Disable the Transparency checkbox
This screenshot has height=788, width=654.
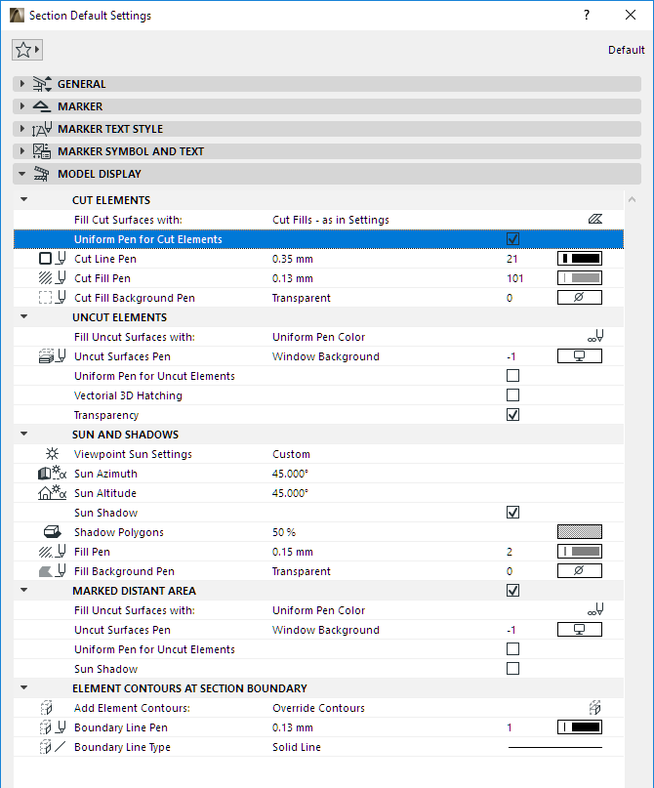[x=512, y=415]
